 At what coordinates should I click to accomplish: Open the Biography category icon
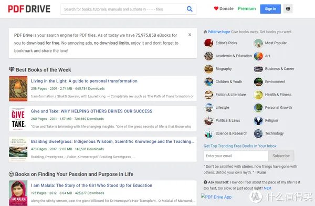(x=209, y=69)
